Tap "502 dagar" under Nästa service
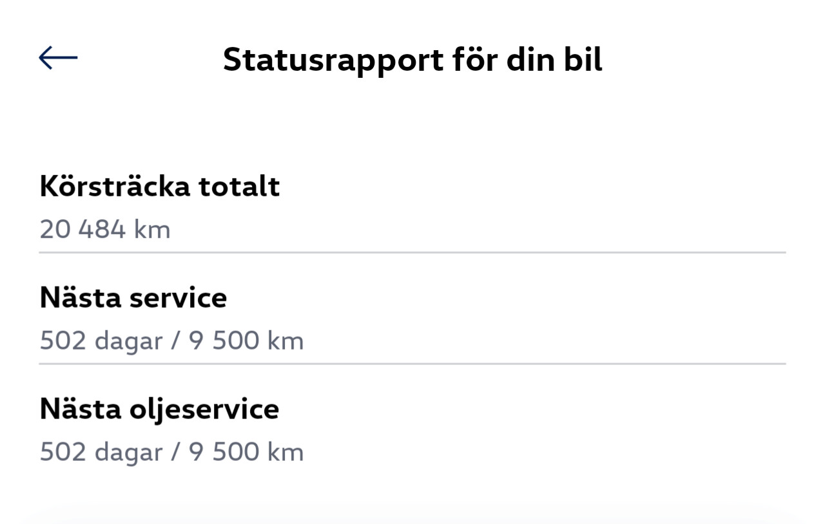Screen dimensions: 825x524 point(101,341)
